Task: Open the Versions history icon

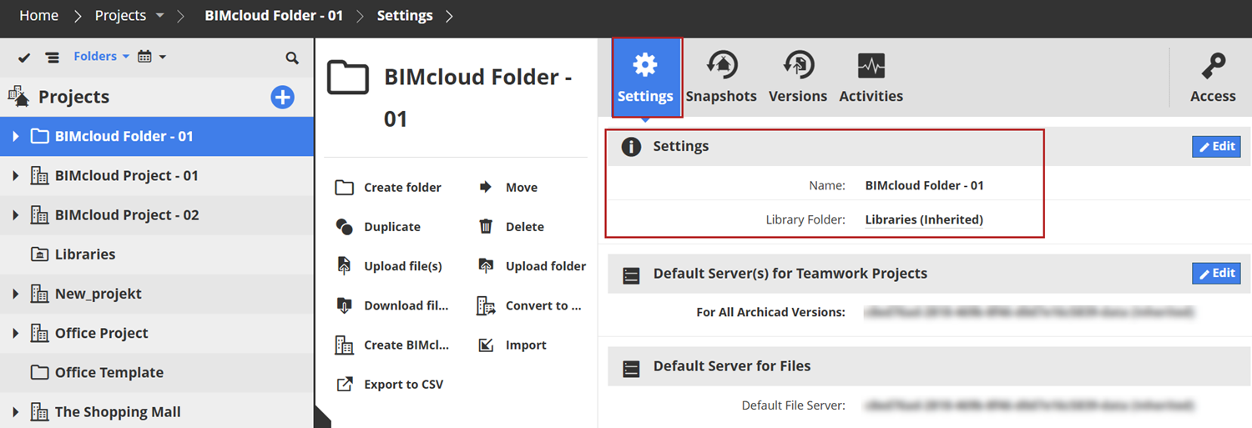Action: tap(798, 65)
